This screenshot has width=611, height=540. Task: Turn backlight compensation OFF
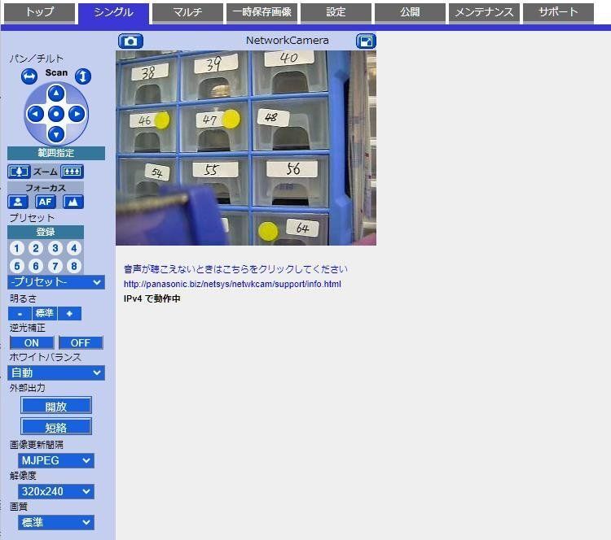coord(81,342)
